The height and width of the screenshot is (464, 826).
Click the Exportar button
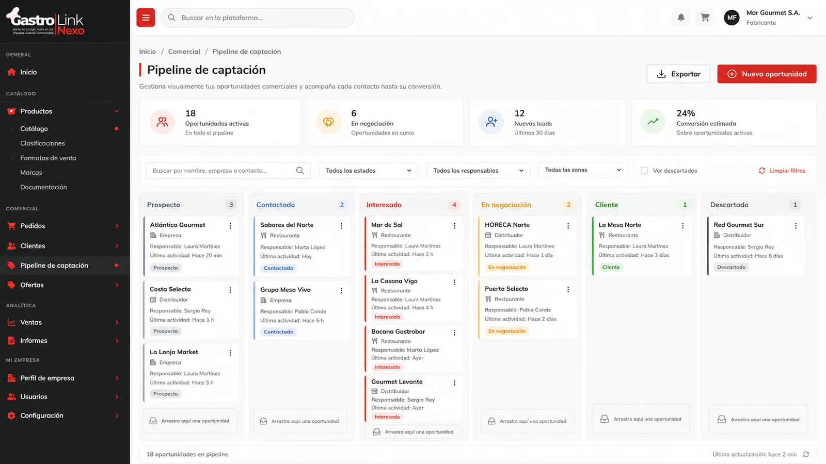[678, 74]
